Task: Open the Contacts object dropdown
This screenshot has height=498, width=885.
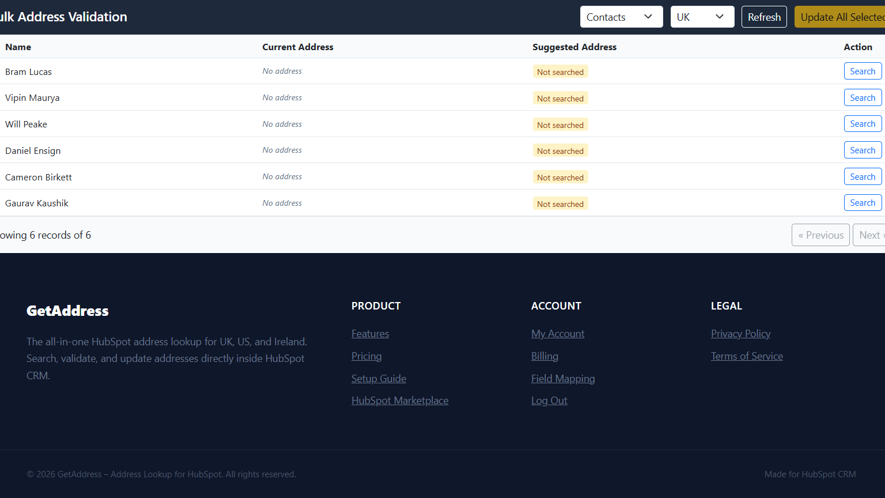Action: (621, 17)
